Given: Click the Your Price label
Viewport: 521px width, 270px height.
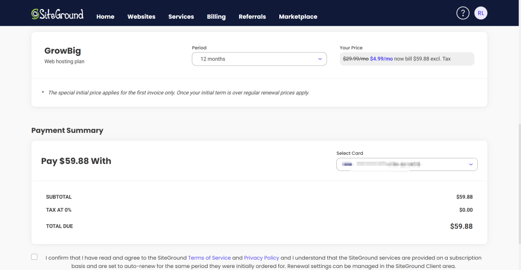Looking at the screenshot, I should 351,48.
